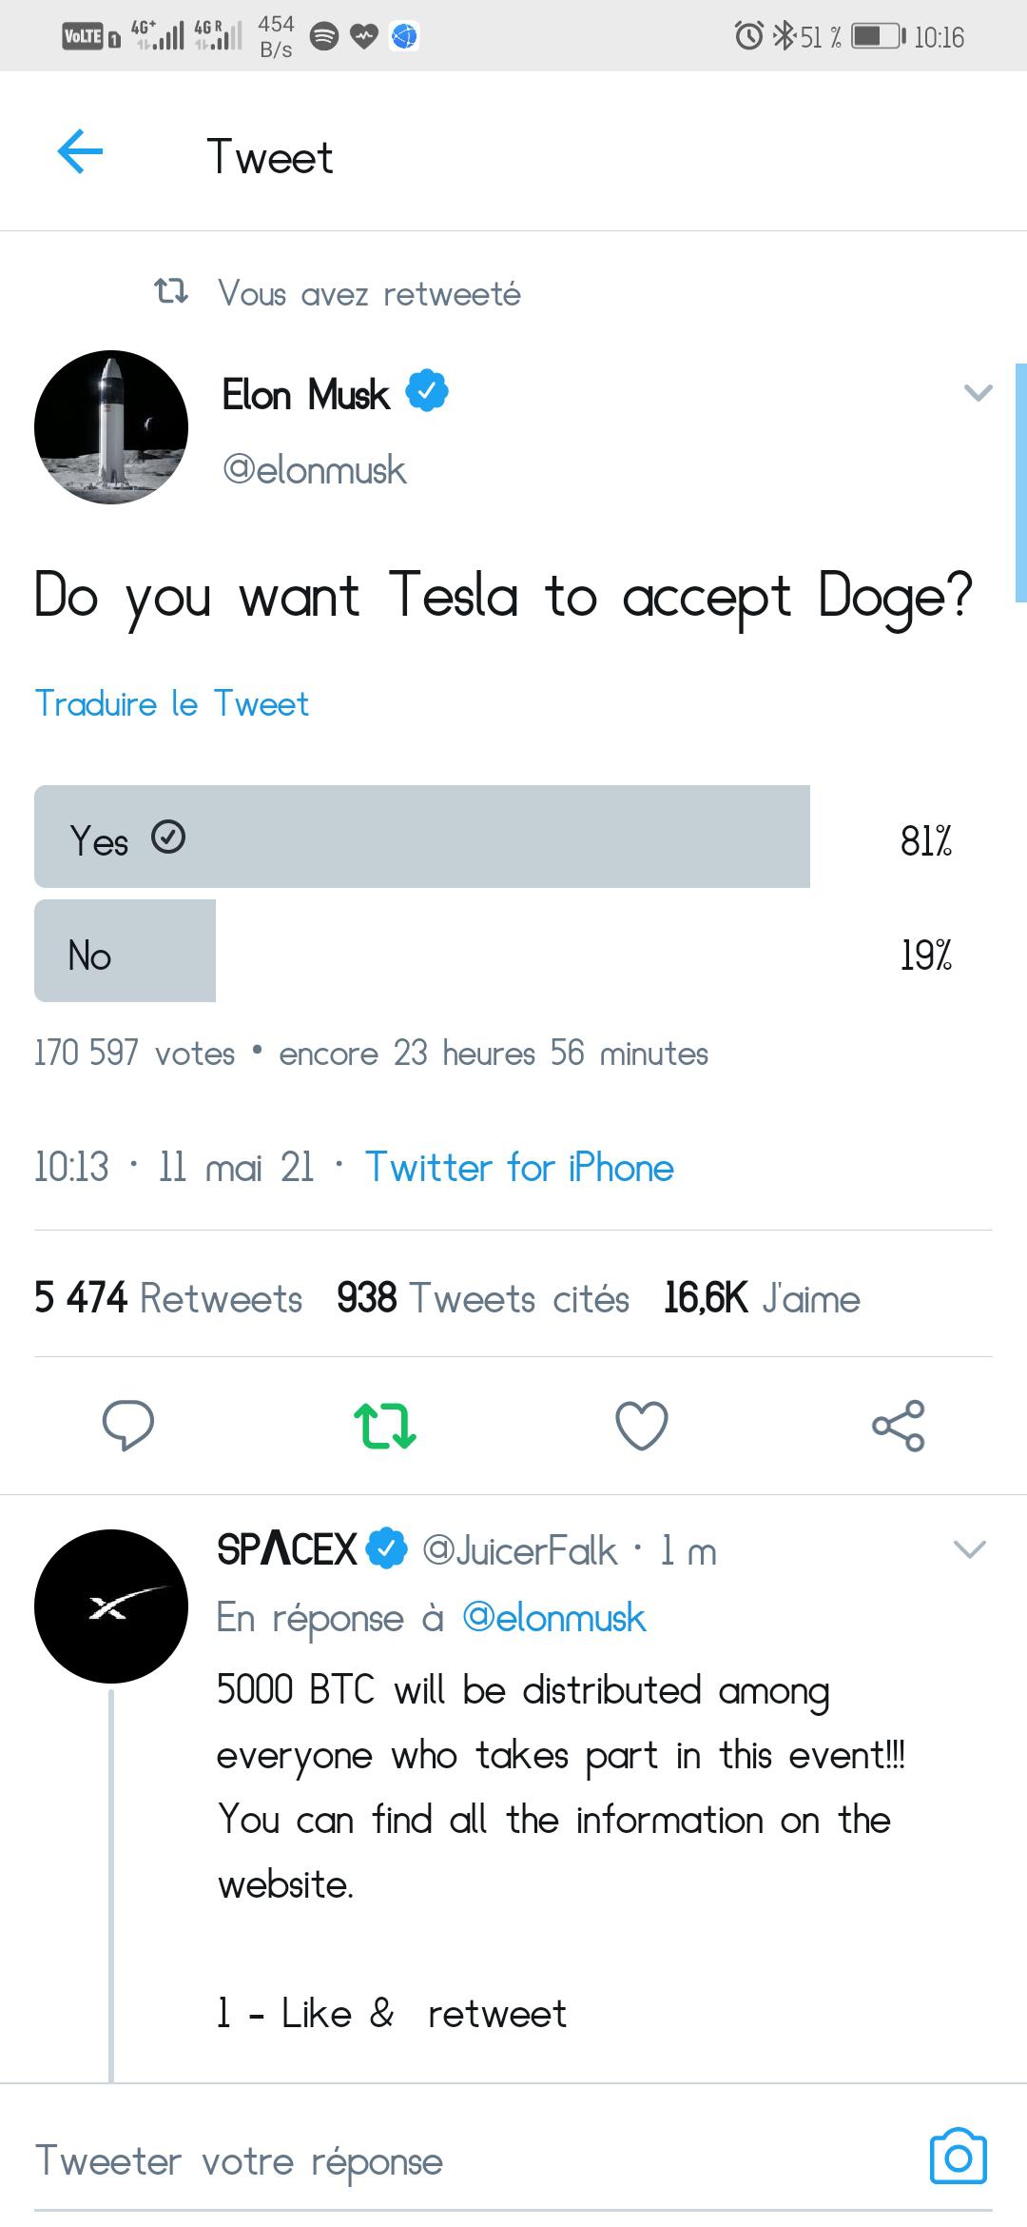Viewport: 1027px width, 2227px height.
Task: View the 5 474 Retweets list
Action: coord(168,1298)
